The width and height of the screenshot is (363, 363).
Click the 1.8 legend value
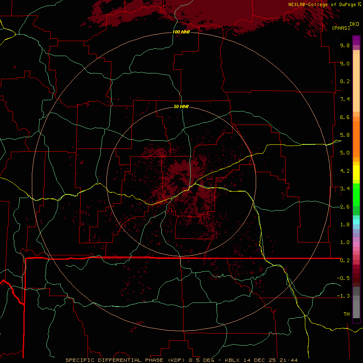click(x=345, y=225)
